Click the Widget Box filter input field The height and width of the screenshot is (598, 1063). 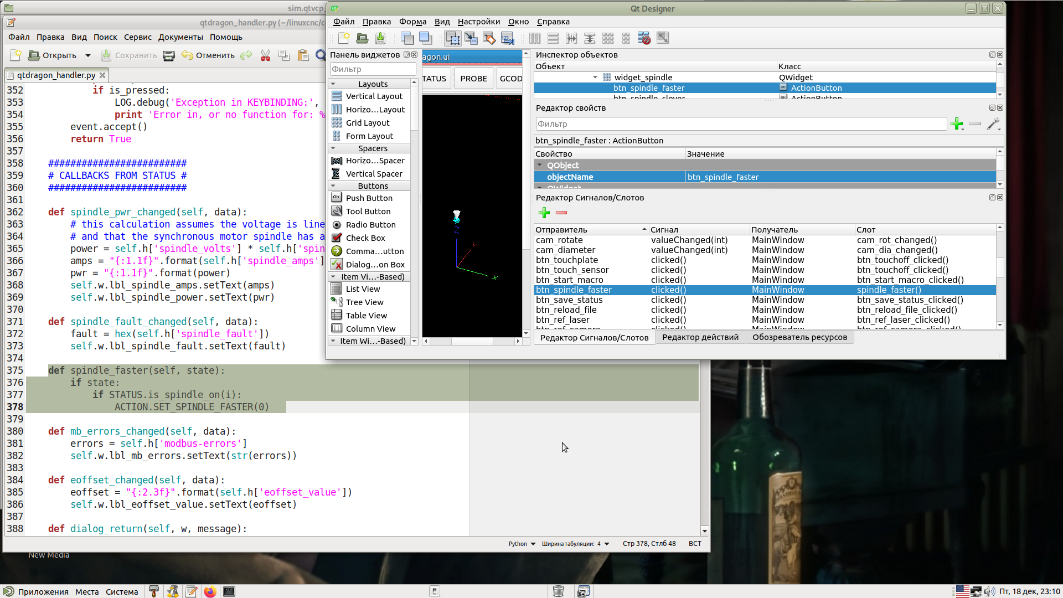[373, 69]
